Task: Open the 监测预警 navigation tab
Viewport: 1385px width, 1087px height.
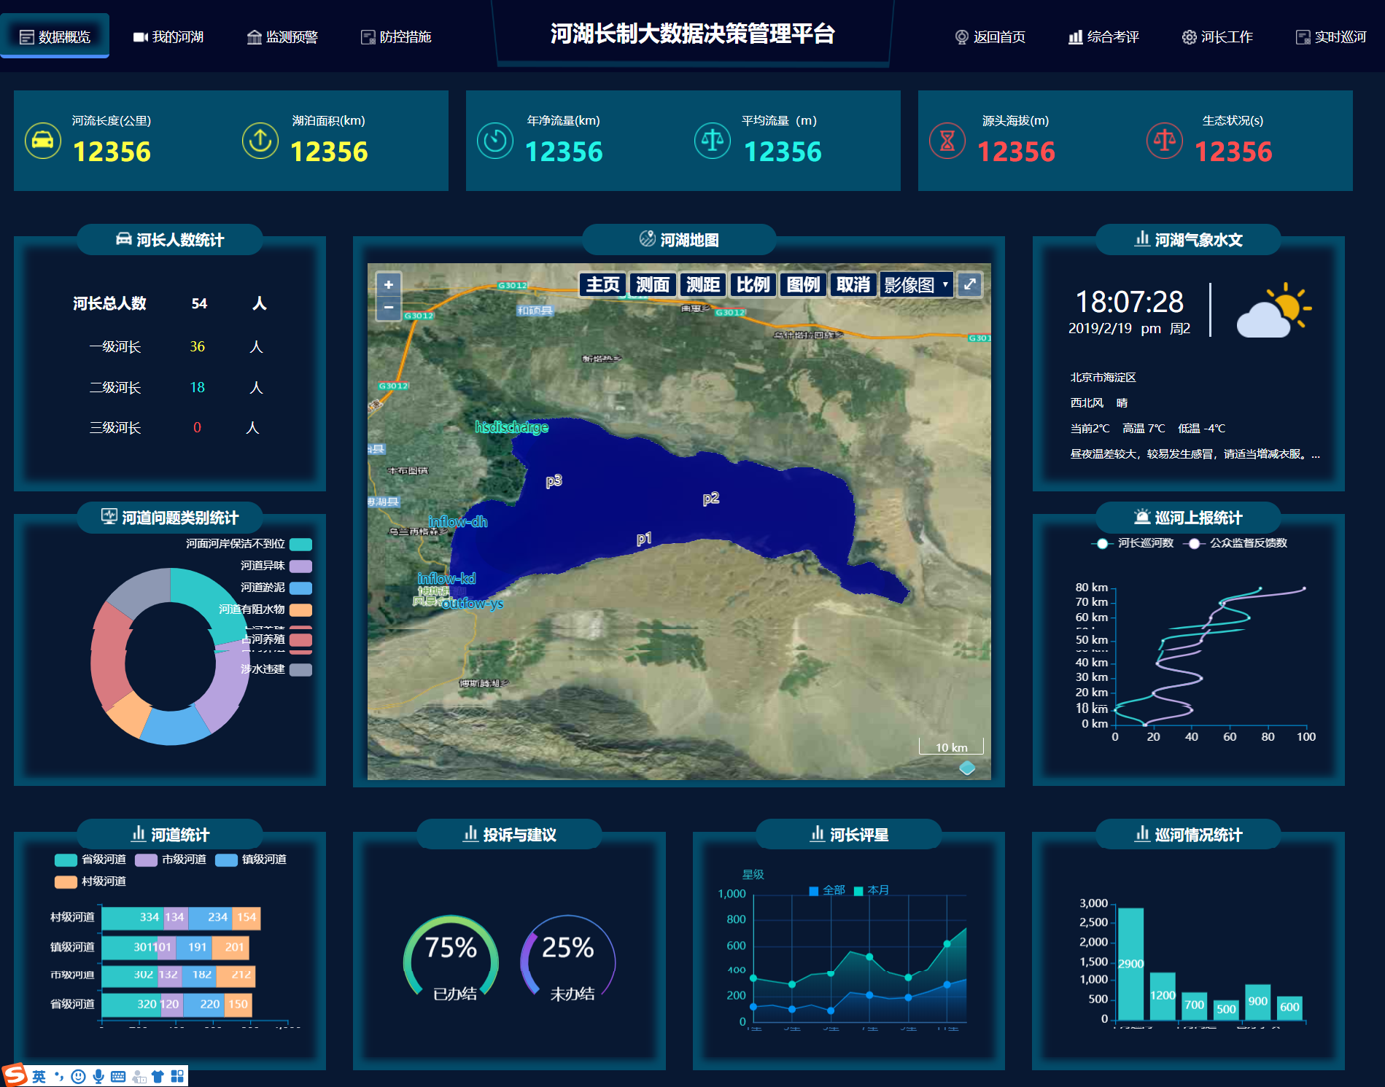Action: (x=282, y=36)
